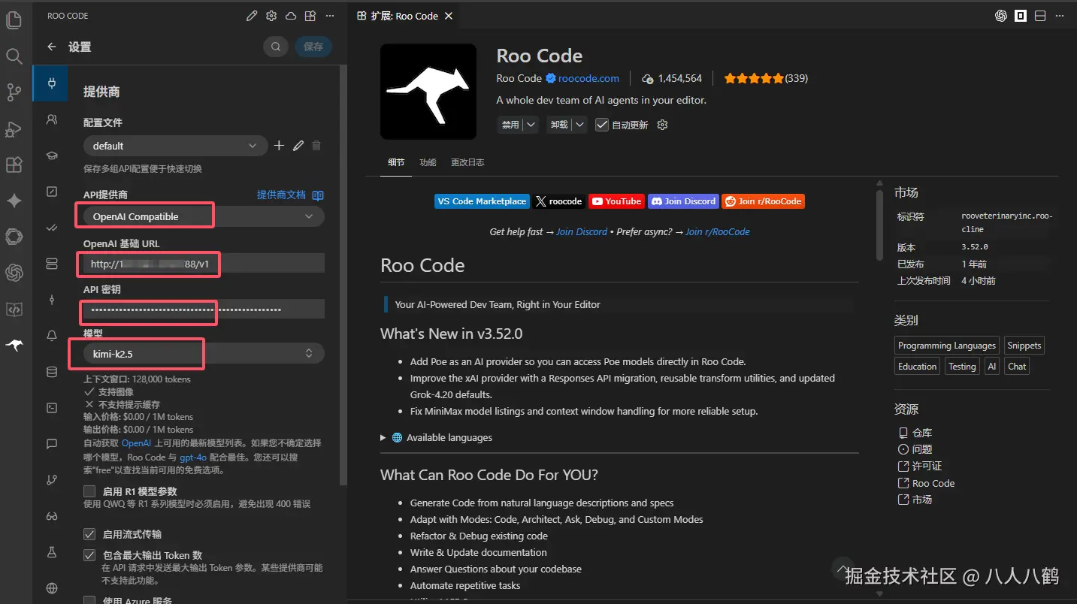Click the gear icon next to auto update
The width and height of the screenshot is (1077, 604).
pyautogui.click(x=662, y=125)
